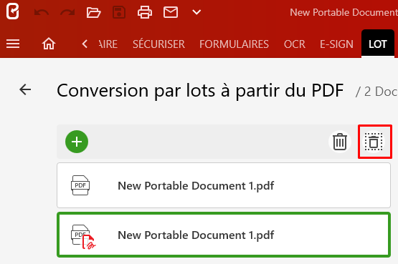Add a file with green plus button
Screen dimensions: 398x264
tap(77, 142)
